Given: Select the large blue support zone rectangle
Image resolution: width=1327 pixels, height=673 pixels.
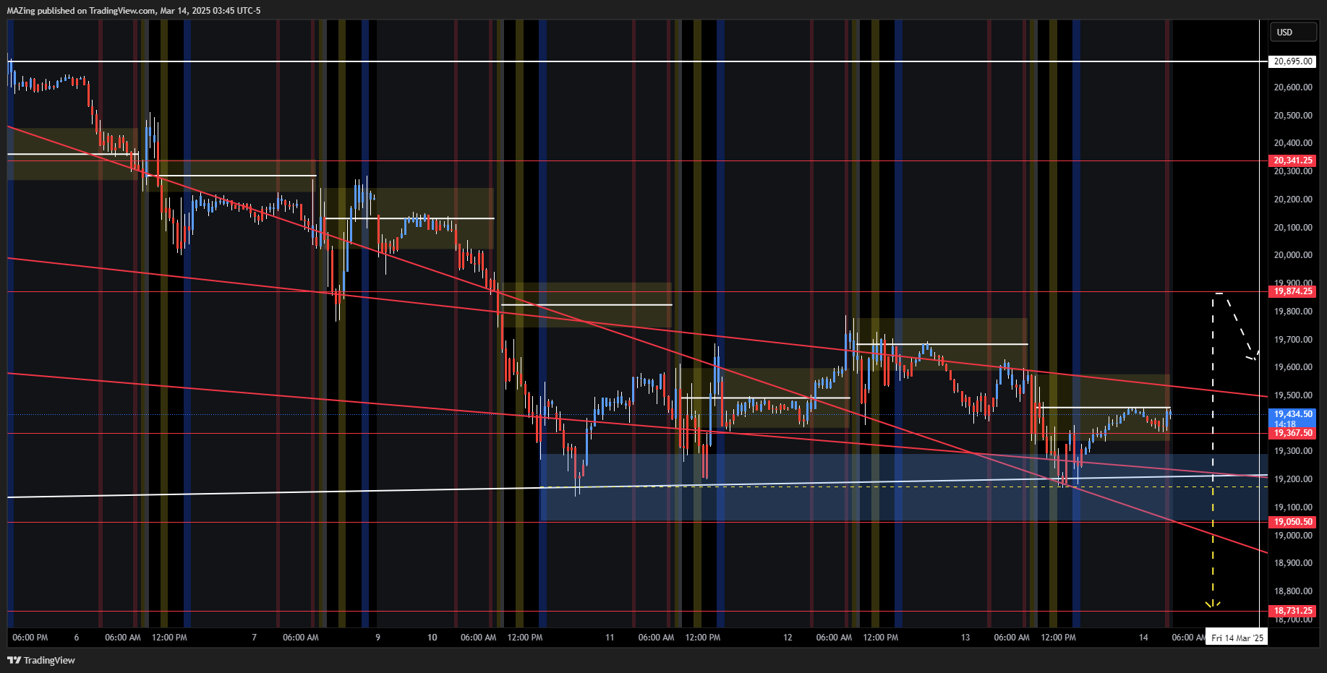Looking at the screenshot, I should point(904,487).
